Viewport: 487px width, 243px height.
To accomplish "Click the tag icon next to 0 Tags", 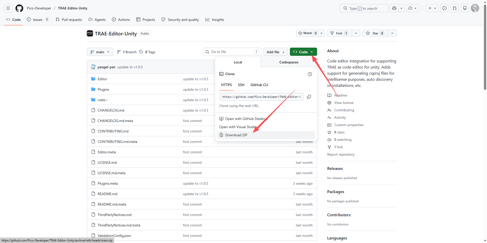I will click(141, 52).
